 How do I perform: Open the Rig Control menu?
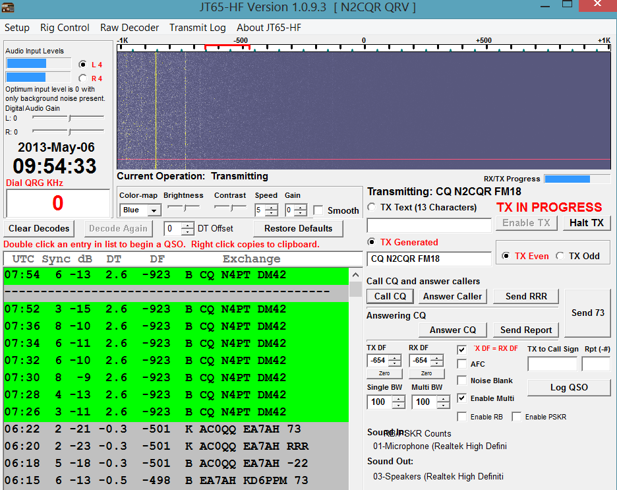(64, 28)
